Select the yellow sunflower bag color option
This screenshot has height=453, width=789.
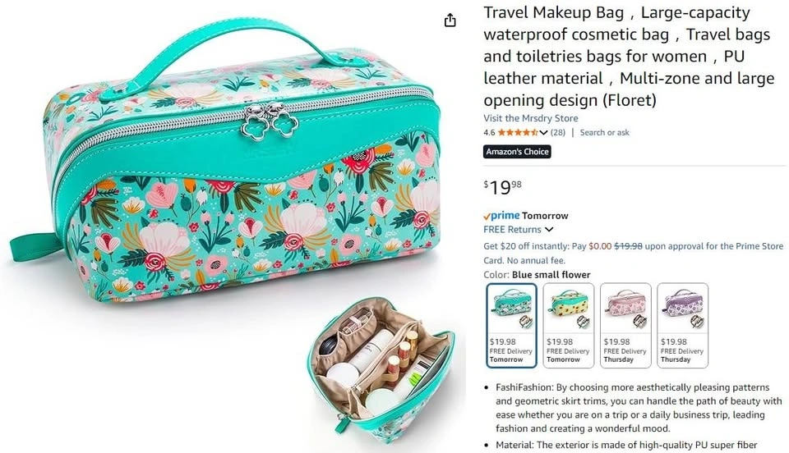(568, 326)
